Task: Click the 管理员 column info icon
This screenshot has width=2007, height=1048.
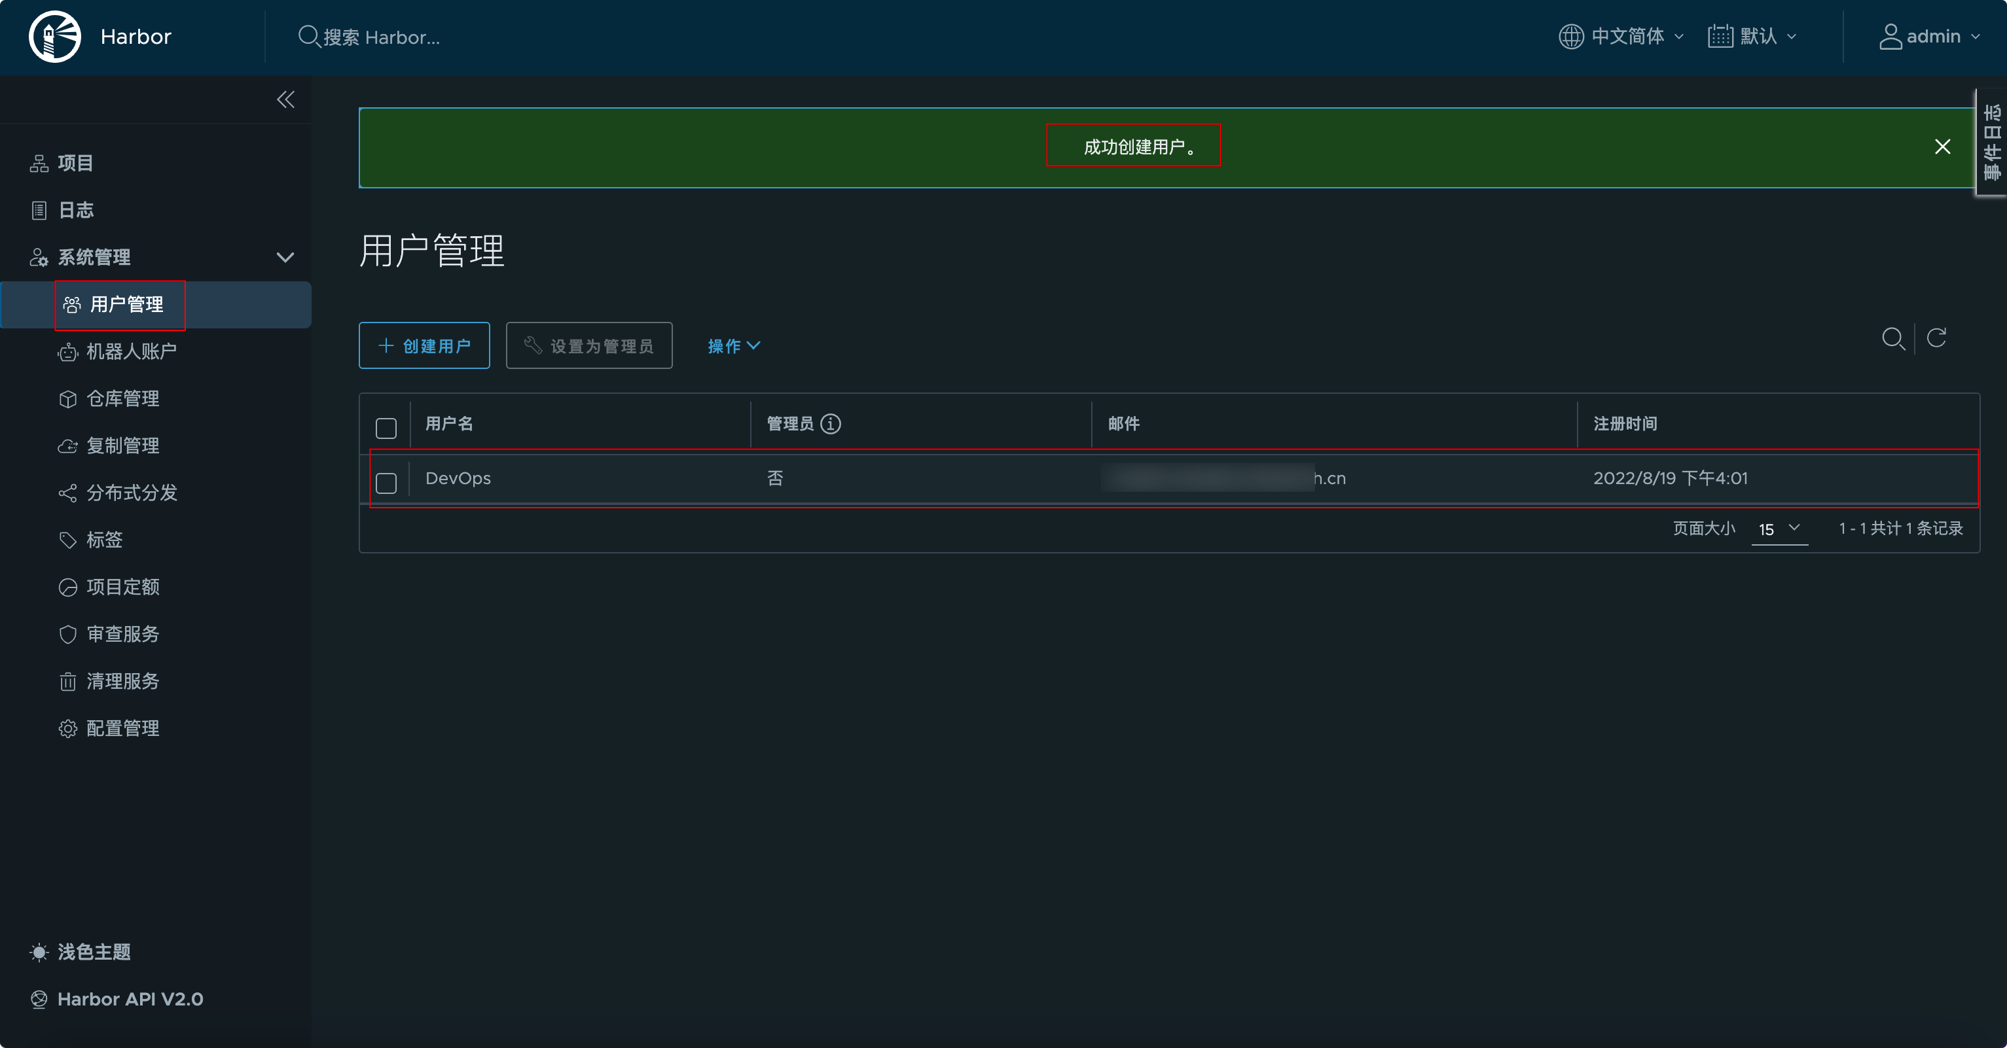Action: 831,423
